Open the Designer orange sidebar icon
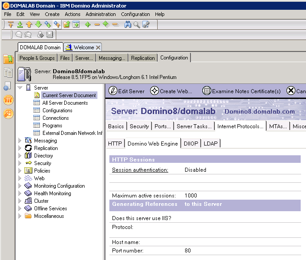The image size is (306, 260). click(x=8, y=114)
